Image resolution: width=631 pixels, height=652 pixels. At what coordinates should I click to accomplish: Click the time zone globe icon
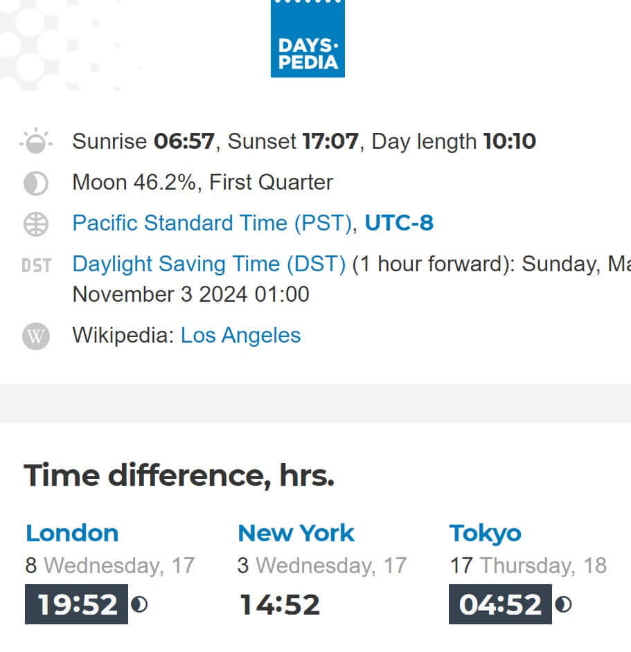click(36, 224)
